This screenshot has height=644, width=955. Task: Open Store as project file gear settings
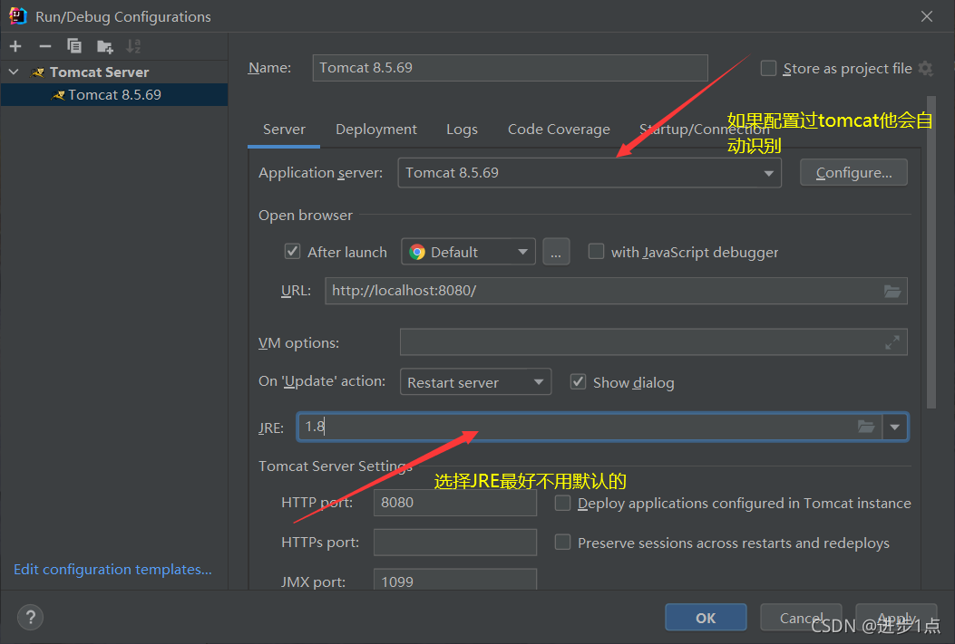925,68
